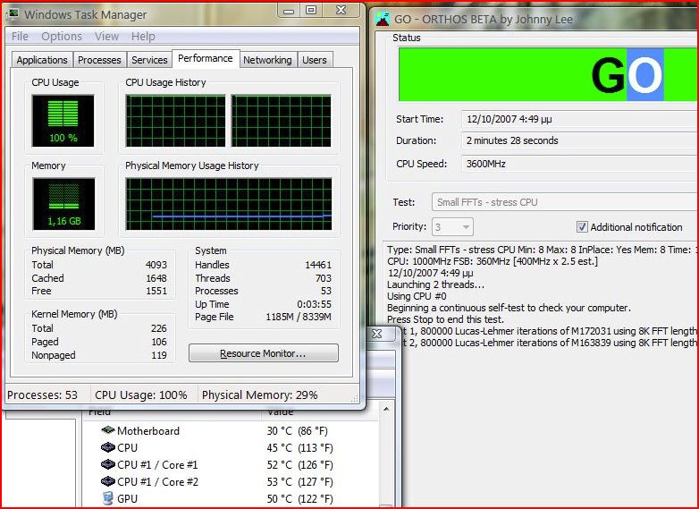Click the ORTHOS window title icon
Image resolution: width=699 pixels, height=509 pixels.
pyautogui.click(x=383, y=19)
